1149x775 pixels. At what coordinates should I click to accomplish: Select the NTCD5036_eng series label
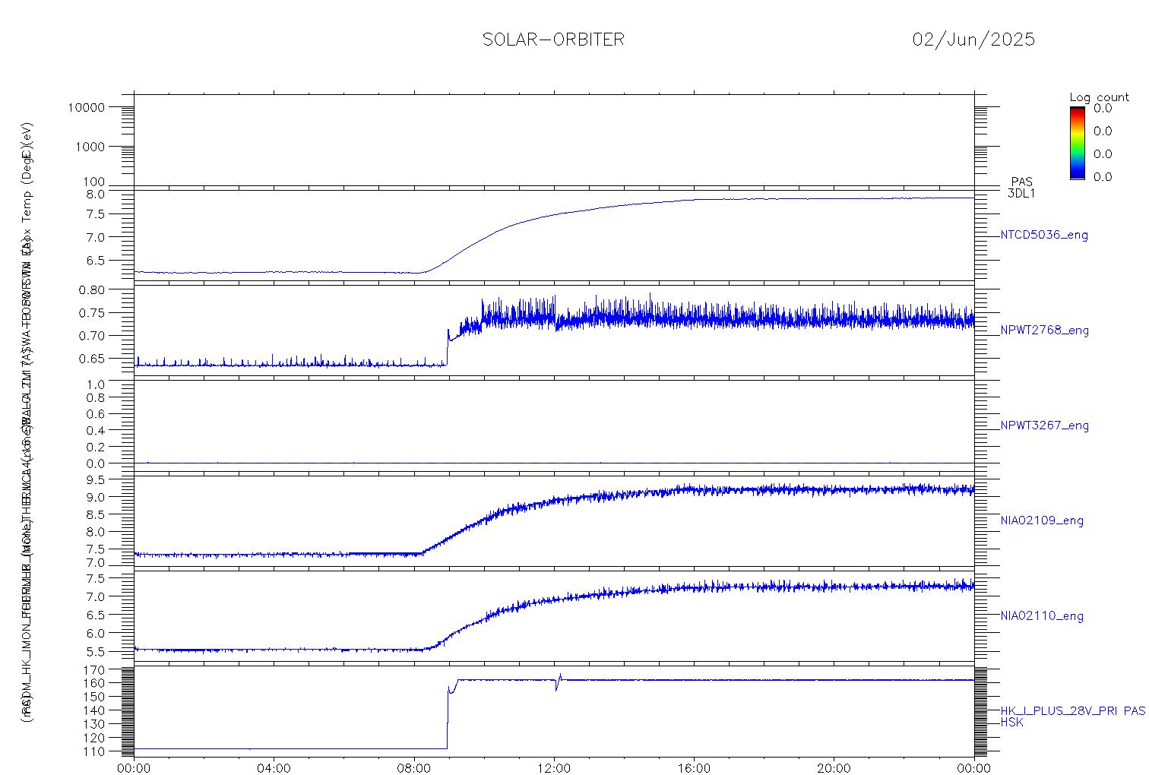click(1044, 236)
